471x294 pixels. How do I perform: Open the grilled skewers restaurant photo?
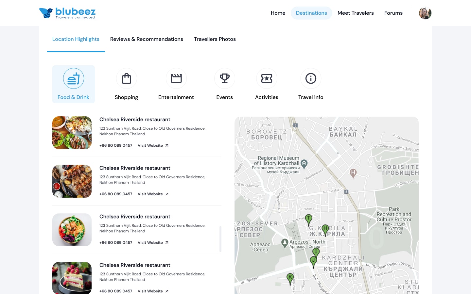click(x=72, y=181)
